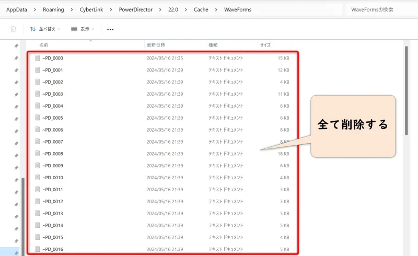Select the file icon of ~PD_0008
This screenshot has height=256, width=418.
[x=37, y=154]
